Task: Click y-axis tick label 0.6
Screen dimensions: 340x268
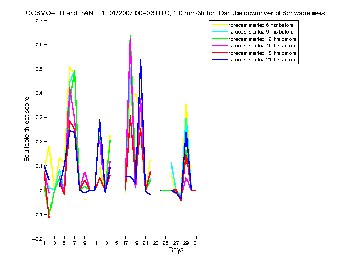Action: pos(39,45)
